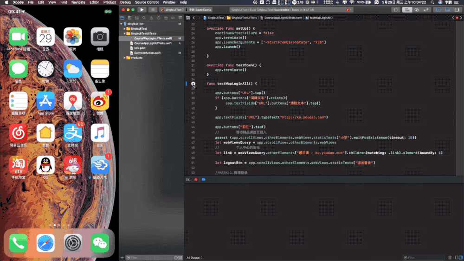
Task: Open the Find menu
Action: click(64, 2)
